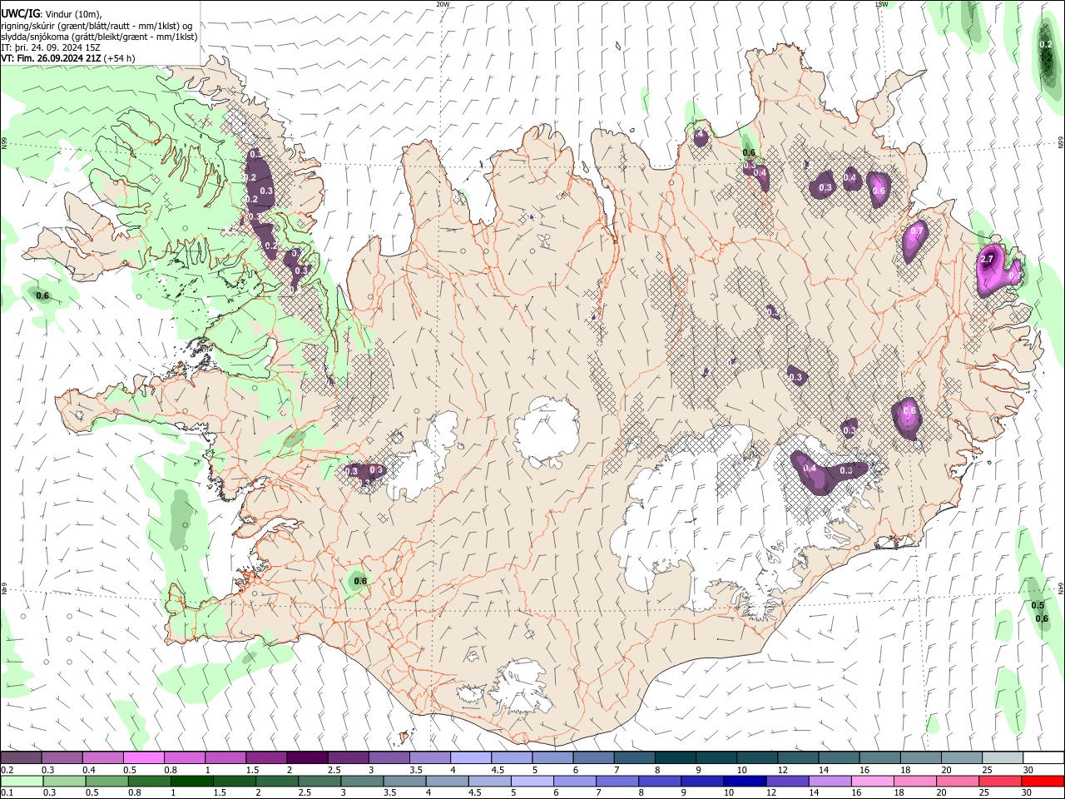Select the dark teal 8 snow legend swatch

[675, 758]
